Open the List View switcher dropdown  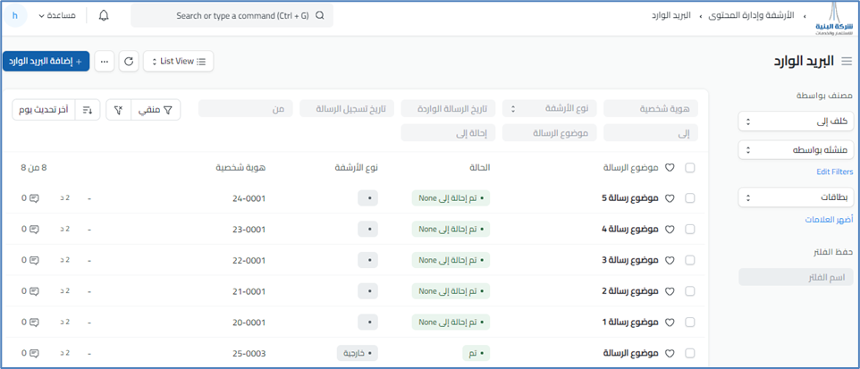point(178,62)
